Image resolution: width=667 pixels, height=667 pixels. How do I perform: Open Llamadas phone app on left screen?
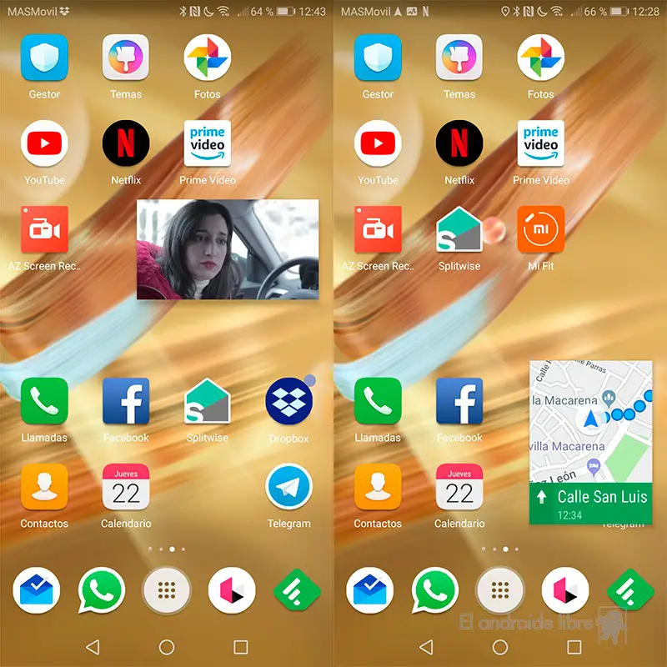(x=44, y=401)
